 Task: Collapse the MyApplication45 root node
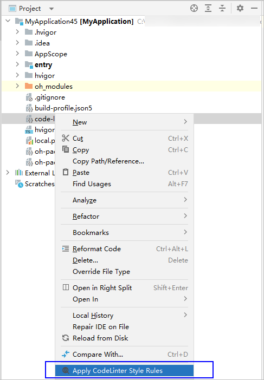(8, 21)
